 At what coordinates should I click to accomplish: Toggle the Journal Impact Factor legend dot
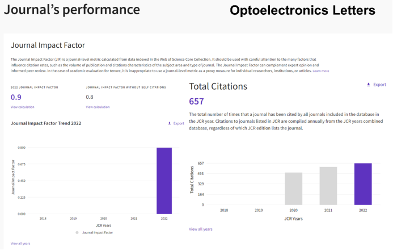[x=77, y=232]
